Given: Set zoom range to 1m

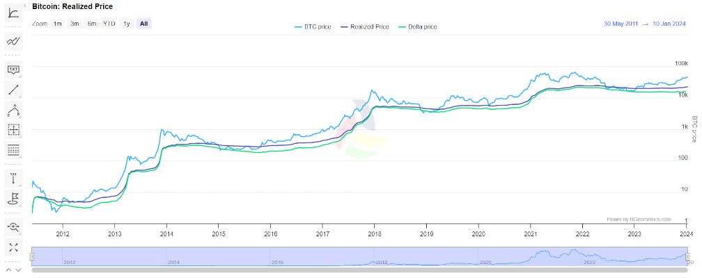Looking at the screenshot, I should pyautogui.click(x=57, y=24).
